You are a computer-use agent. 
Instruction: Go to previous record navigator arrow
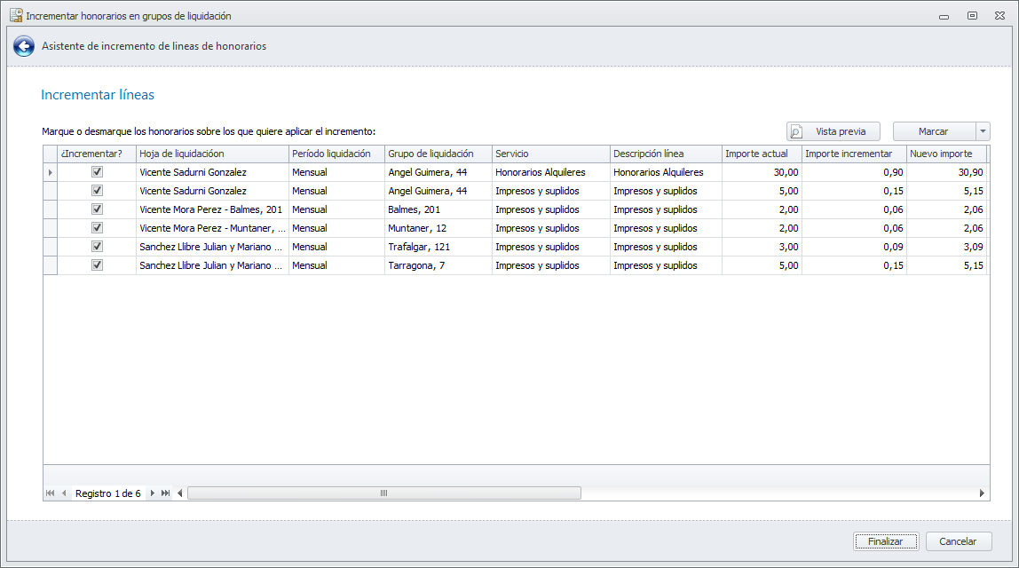(64, 493)
